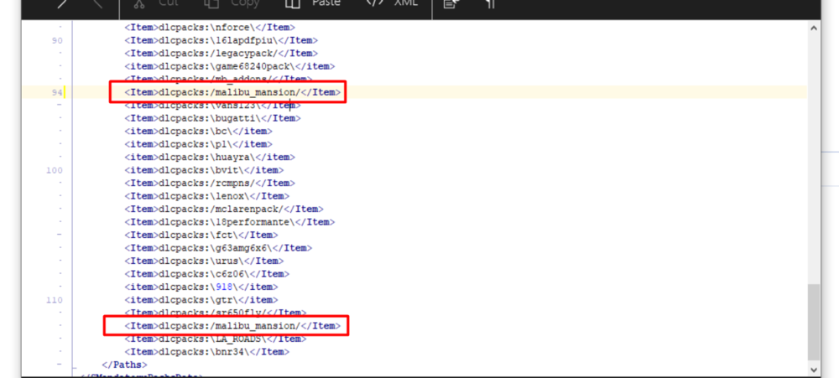
Task: Place the cursor on highlighted line 94, malibu_mansion
Action: [x=232, y=92]
